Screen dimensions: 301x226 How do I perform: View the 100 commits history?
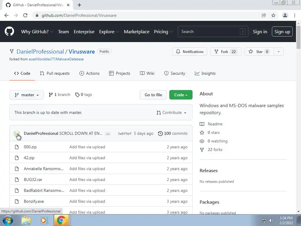pyautogui.click(x=173, y=134)
